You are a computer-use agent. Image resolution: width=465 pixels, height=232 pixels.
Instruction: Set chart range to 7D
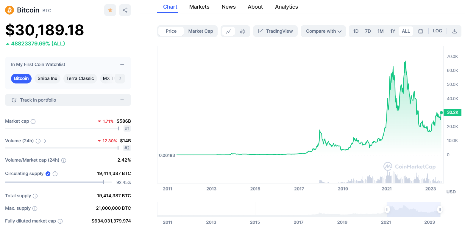coord(368,31)
